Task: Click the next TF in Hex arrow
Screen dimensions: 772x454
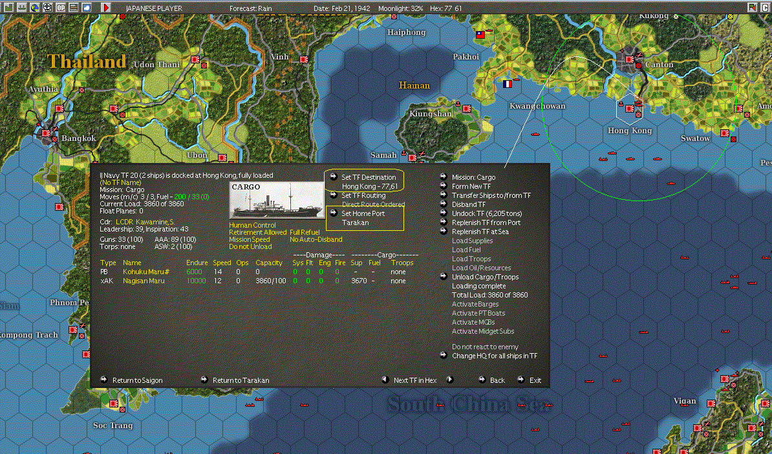Action: [x=449, y=380]
